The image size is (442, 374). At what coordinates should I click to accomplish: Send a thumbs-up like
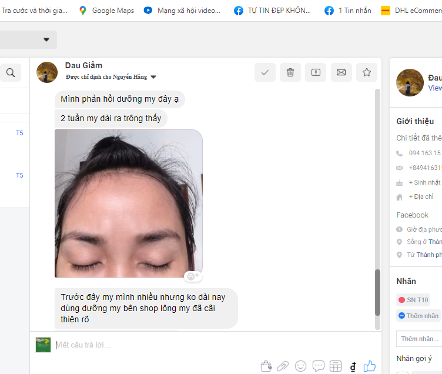click(x=370, y=366)
